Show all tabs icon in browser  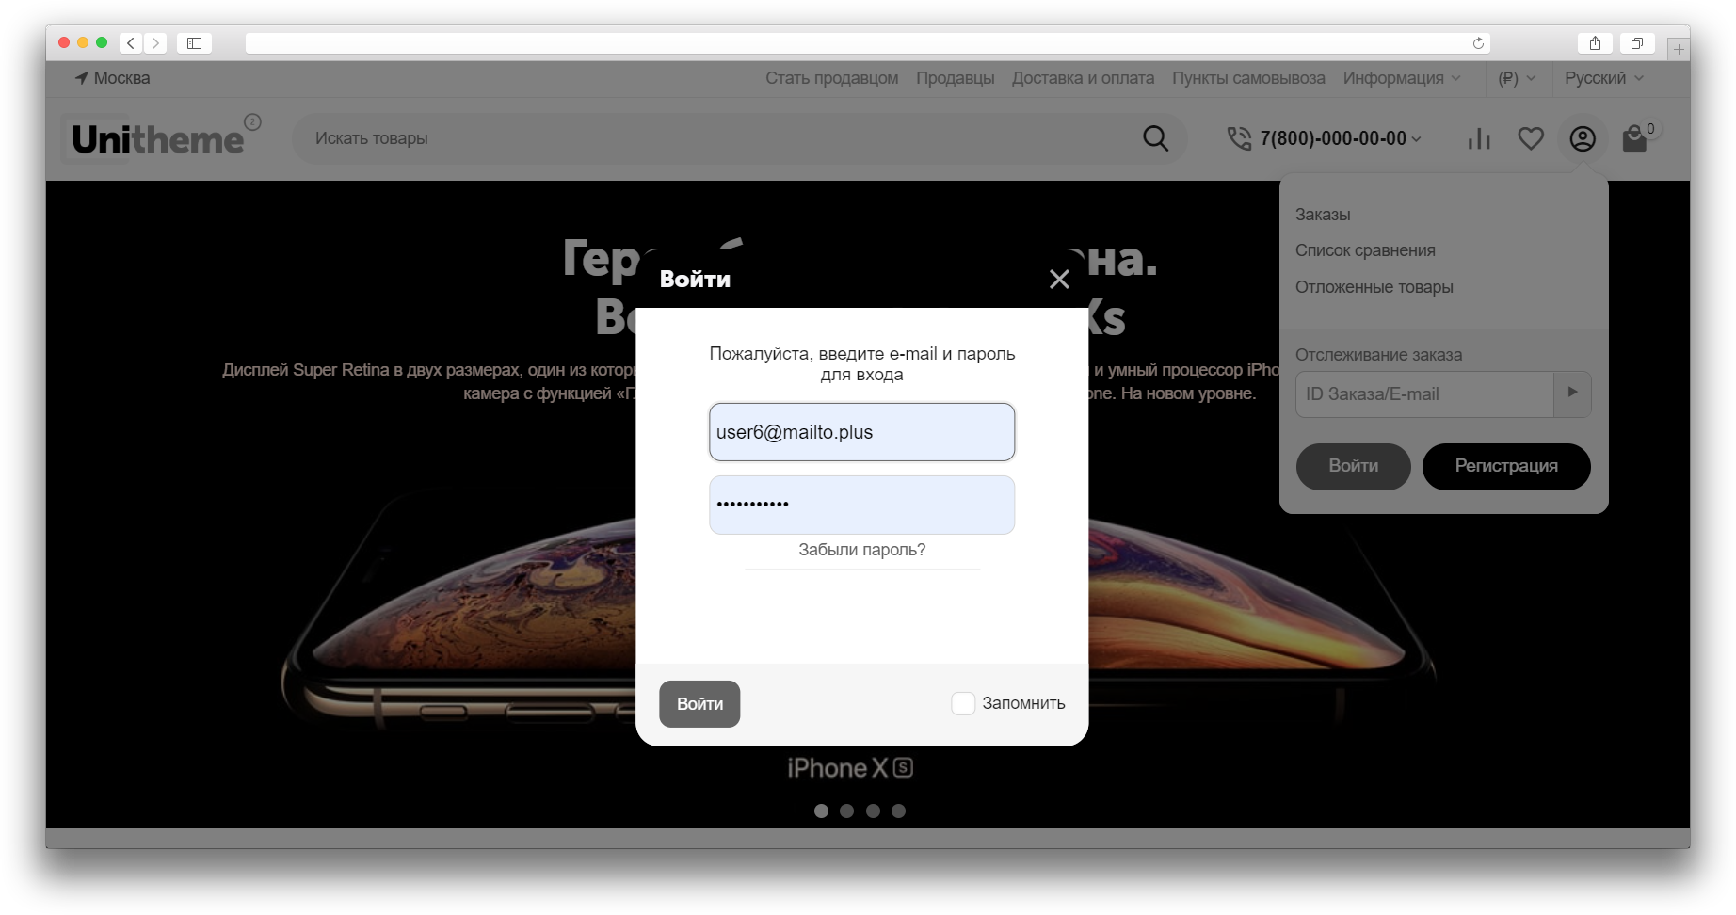(x=1637, y=43)
